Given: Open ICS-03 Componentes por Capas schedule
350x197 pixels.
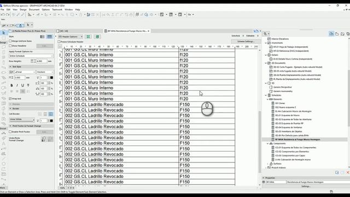Looking at the screenshot, I should (290, 155).
